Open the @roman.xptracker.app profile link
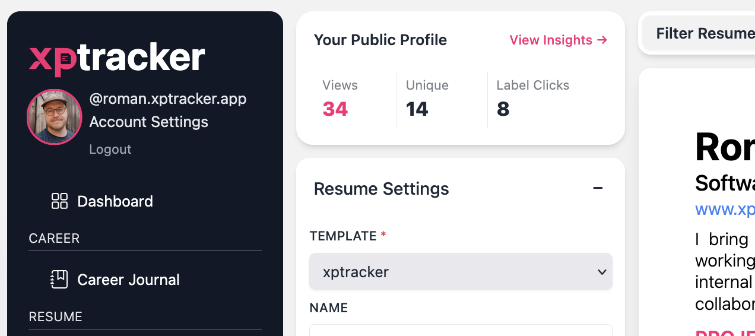The height and width of the screenshot is (336, 755). click(168, 99)
